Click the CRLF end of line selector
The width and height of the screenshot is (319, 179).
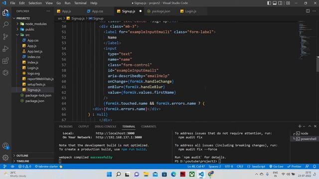[x=240, y=167]
